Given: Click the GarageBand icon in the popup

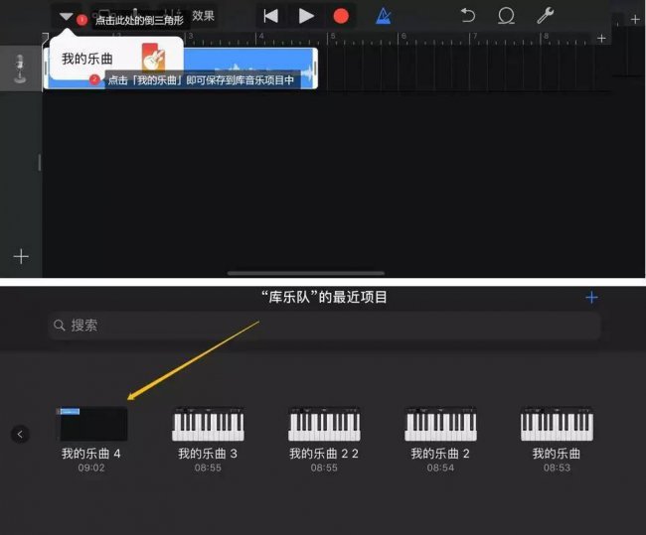Looking at the screenshot, I should click(154, 57).
